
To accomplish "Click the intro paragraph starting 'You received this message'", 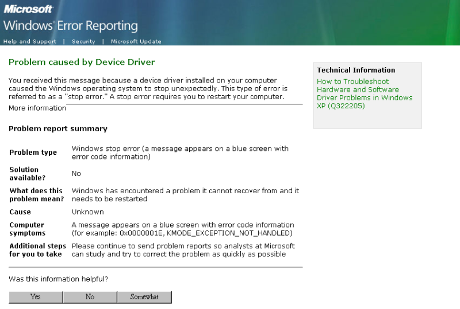I will click(148, 88).
